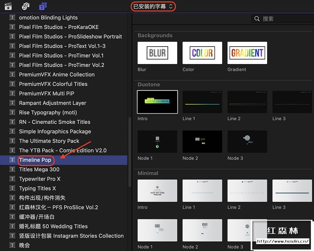Click the 搜索 search field
Screen dimensions: 314x251
[282, 19]
